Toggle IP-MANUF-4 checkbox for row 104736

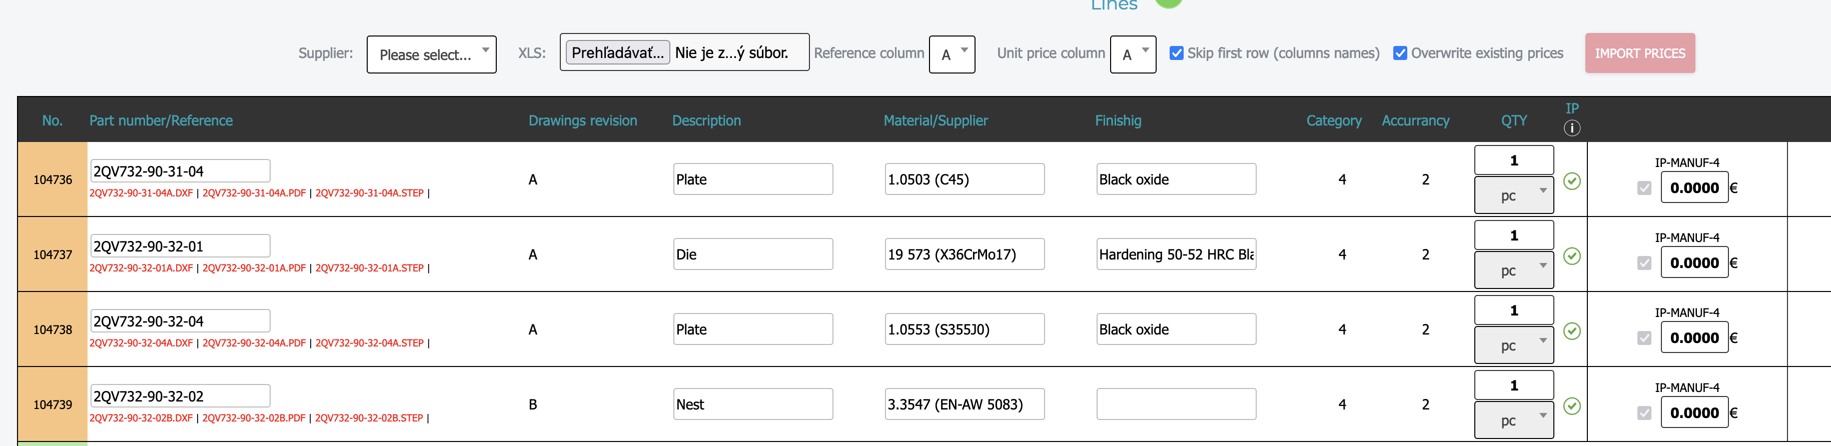click(x=1643, y=188)
